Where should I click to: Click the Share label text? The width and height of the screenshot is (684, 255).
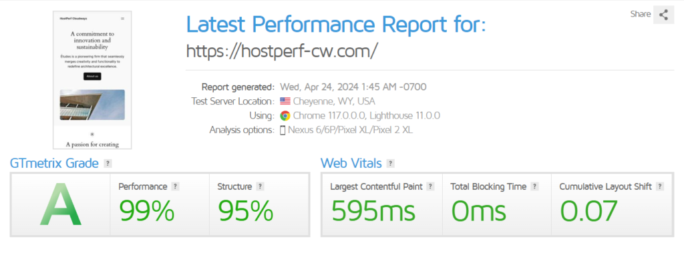click(x=641, y=14)
